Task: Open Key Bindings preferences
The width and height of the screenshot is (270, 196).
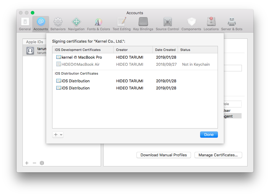Action: [x=143, y=24]
